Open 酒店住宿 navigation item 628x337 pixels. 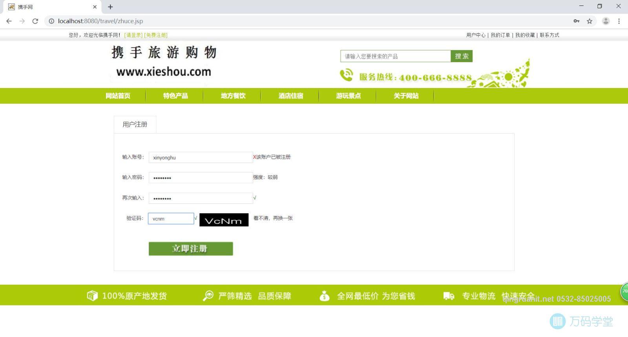click(x=291, y=96)
